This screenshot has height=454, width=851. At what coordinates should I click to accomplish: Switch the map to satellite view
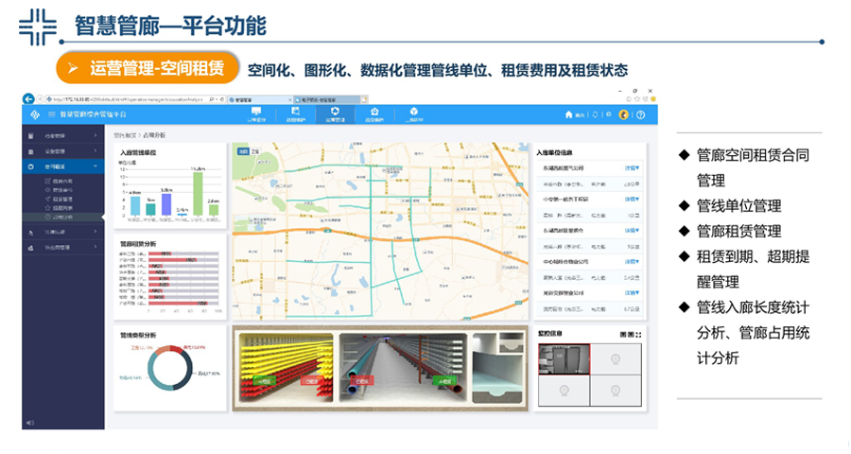pyautogui.click(x=254, y=151)
